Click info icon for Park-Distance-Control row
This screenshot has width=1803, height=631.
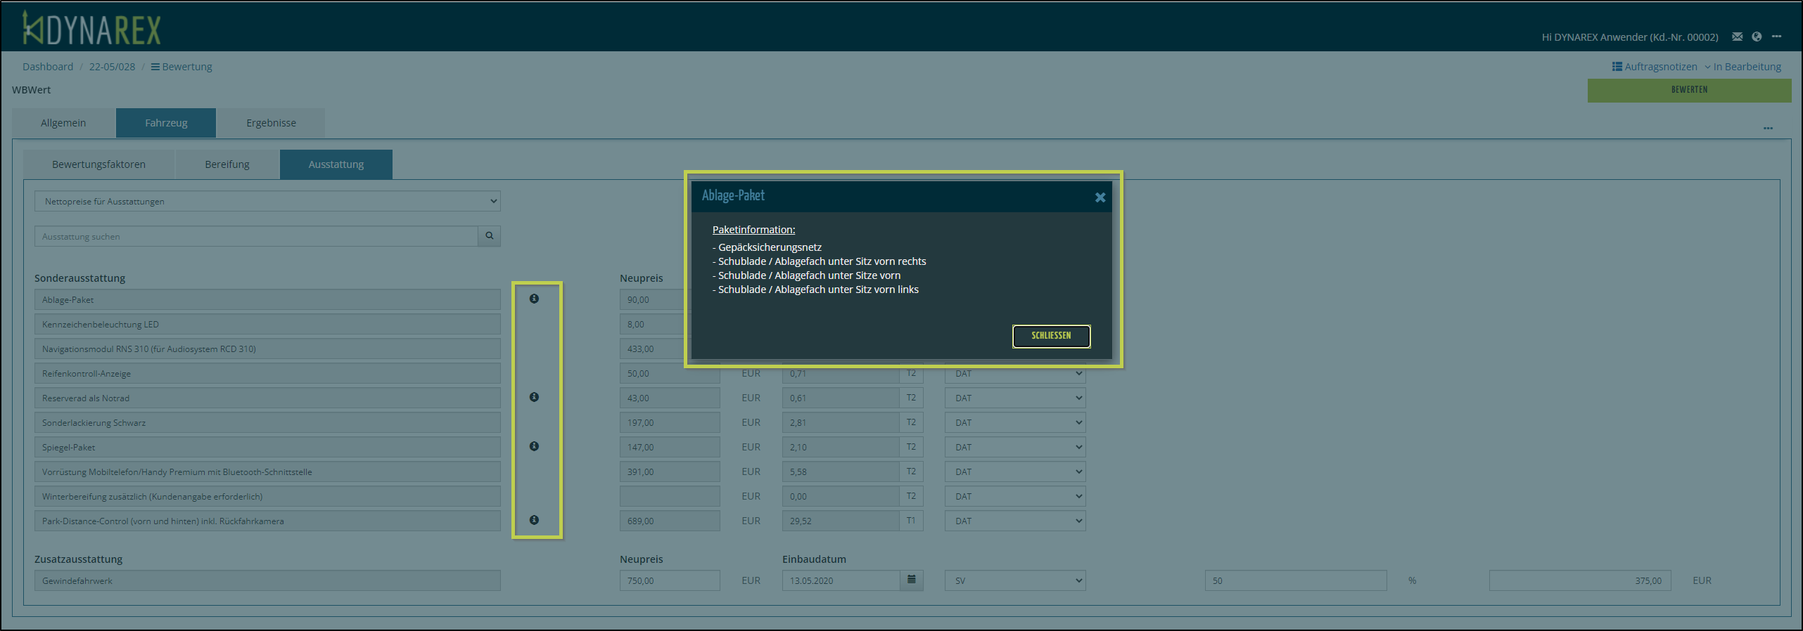click(x=534, y=521)
